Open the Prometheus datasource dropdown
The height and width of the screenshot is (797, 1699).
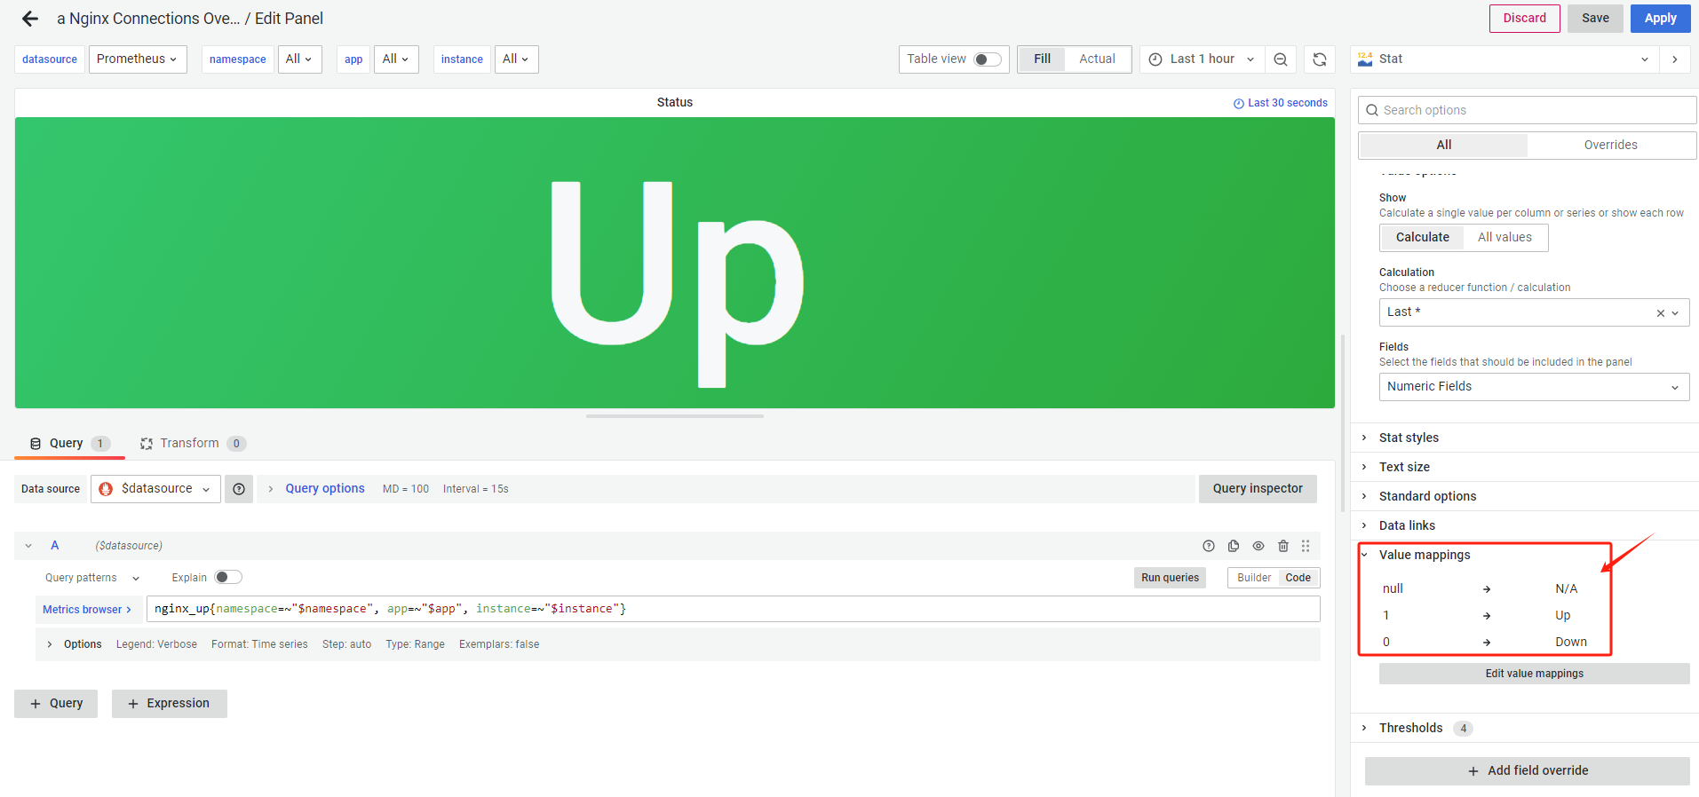pos(138,59)
